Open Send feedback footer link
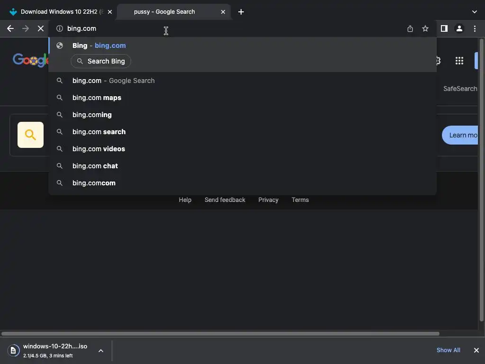The width and height of the screenshot is (485, 364). click(x=225, y=200)
